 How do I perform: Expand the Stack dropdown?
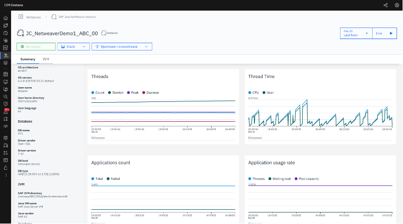pos(73,47)
